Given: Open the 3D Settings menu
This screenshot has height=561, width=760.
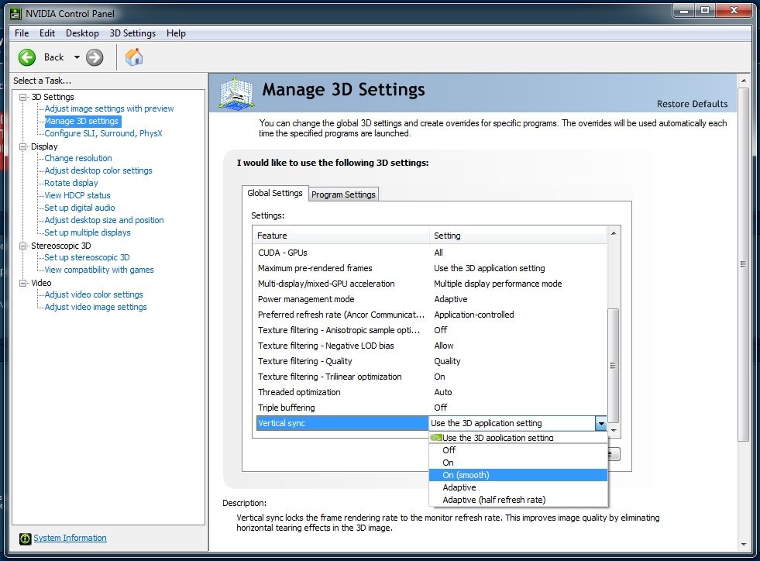Looking at the screenshot, I should 132,33.
